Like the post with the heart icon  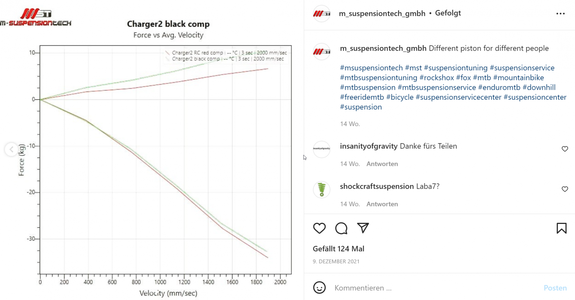pyautogui.click(x=319, y=228)
